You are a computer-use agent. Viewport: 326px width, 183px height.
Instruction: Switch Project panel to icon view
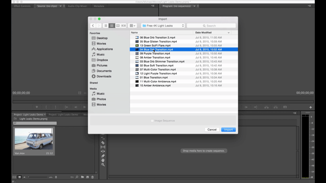[x=19, y=177]
